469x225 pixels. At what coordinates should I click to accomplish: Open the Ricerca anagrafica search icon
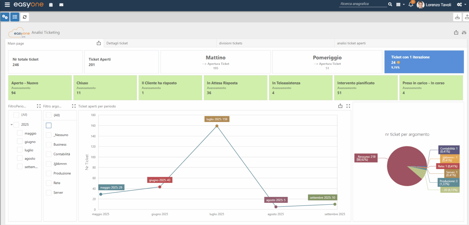coord(390,4)
